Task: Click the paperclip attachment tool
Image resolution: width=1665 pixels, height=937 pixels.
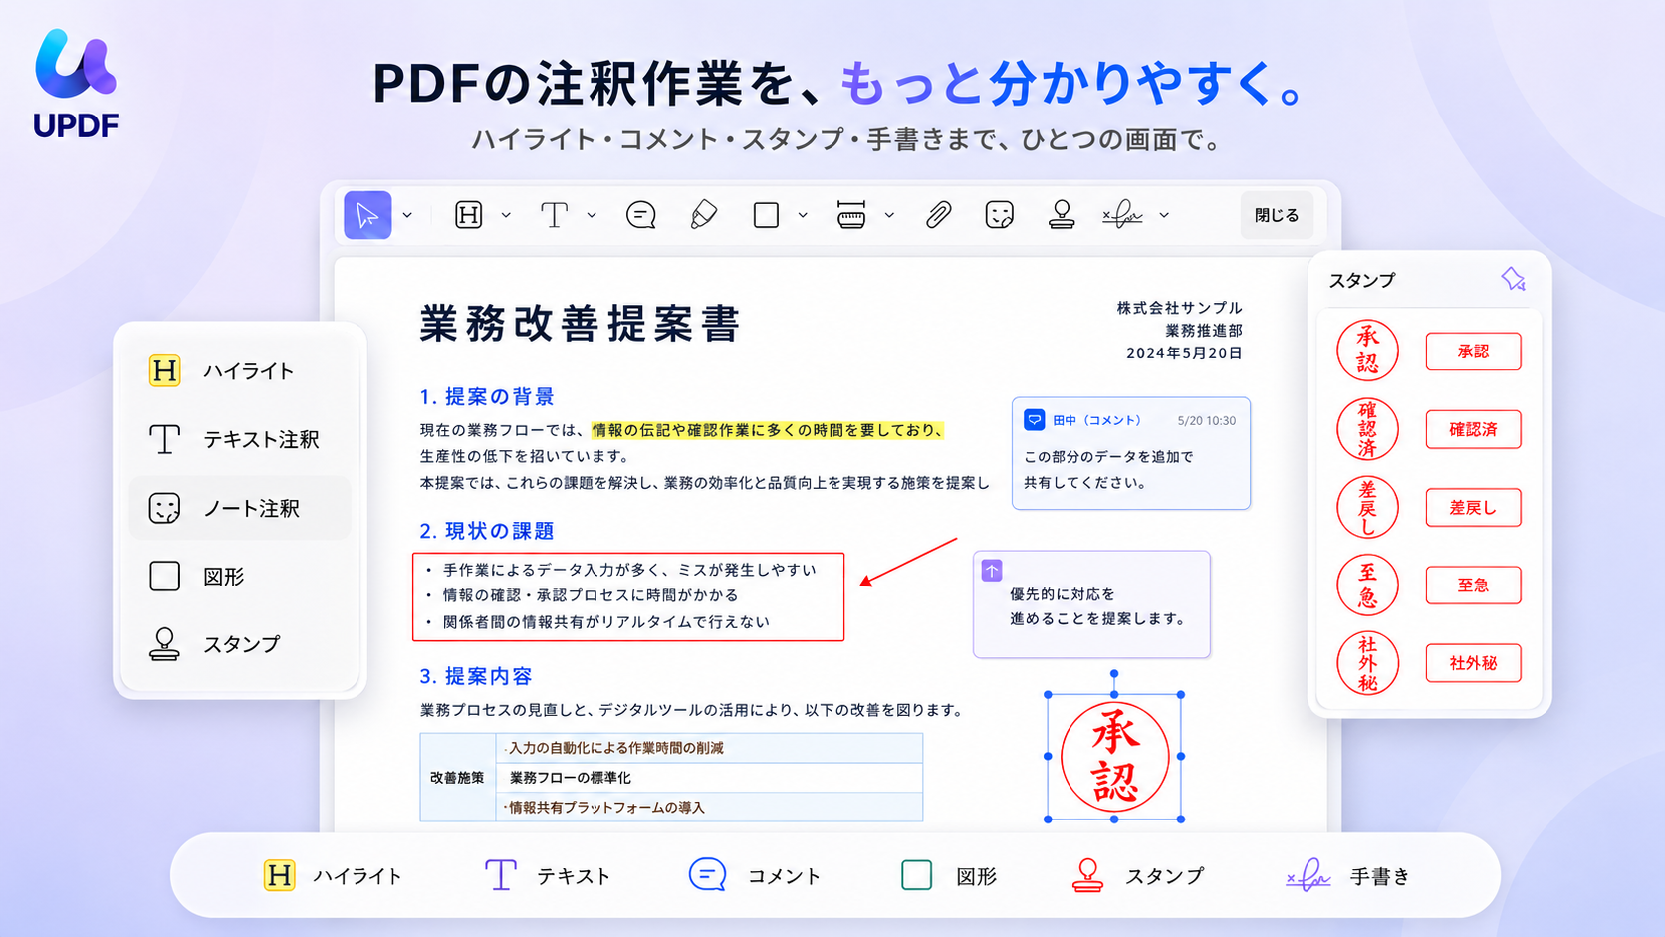Action: (938, 215)
